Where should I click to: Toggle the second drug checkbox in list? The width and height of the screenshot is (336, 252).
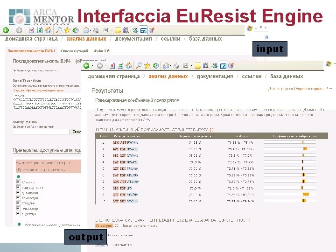coord(18,187)
